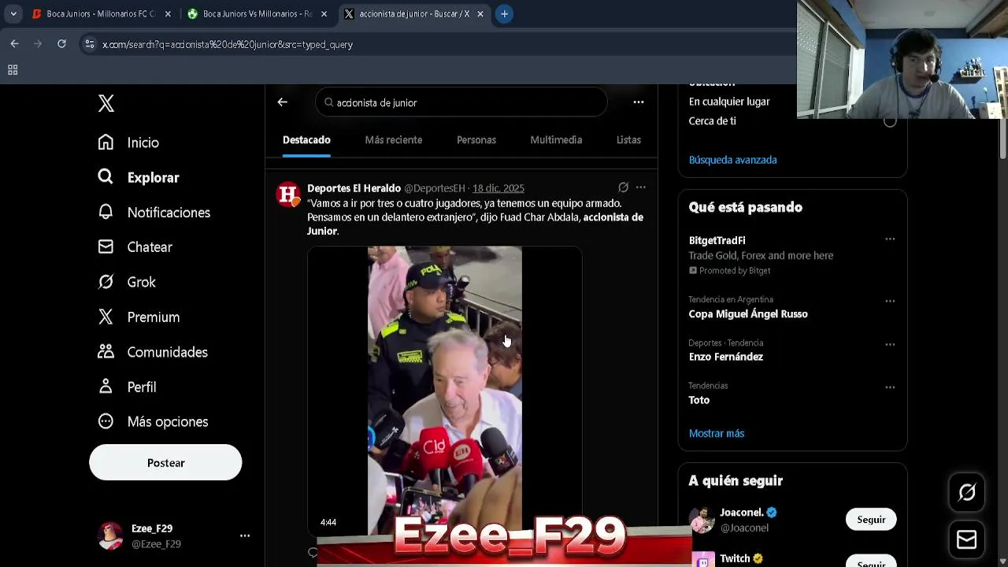Open the browser tab search dropdown
Screen dimensions: 1008x567
(13, 13)
